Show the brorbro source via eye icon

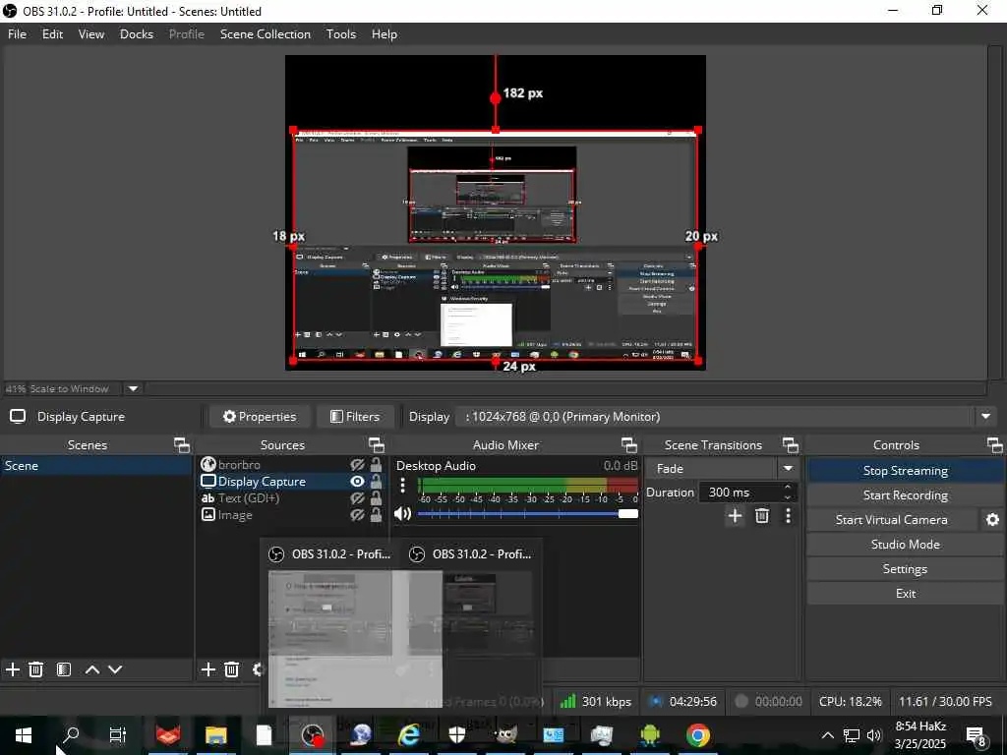pyautogui.click(x=357, y=464)
